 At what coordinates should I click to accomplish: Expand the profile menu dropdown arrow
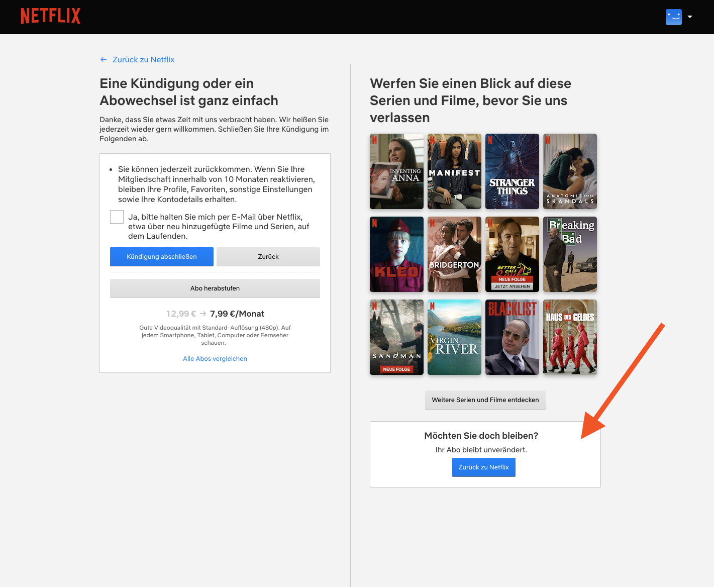[x=690, y=17]
